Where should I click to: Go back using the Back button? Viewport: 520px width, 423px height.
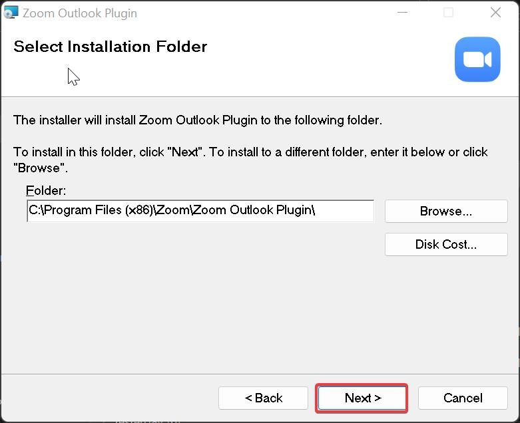pyautogui.click(x=263, y=398)
